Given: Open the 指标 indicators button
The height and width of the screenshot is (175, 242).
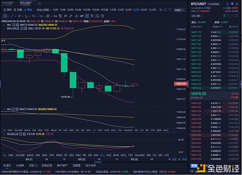Looking at the screenshot, I should [8, 10].
